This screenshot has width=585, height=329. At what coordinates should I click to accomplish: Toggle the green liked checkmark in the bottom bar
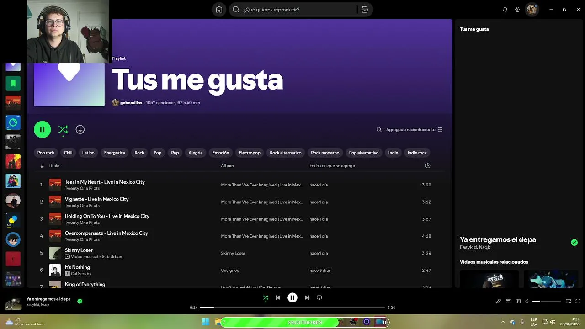point(80,302)
